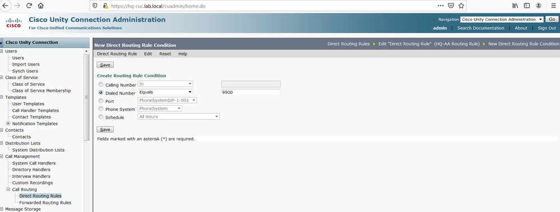Viewport: 560px width, 212px height.
Task: Select the Schedule radio button
Action: 101,117
